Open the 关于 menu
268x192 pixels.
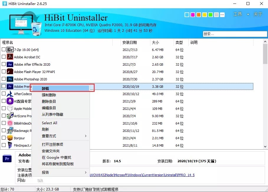(x=258, y=14)
